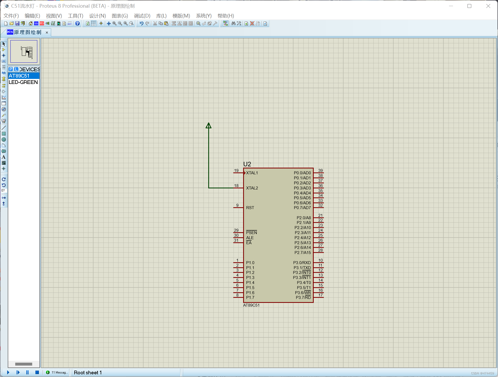
Task: Click the Property Assignment Tool icon
Action: tap(239, 23)
